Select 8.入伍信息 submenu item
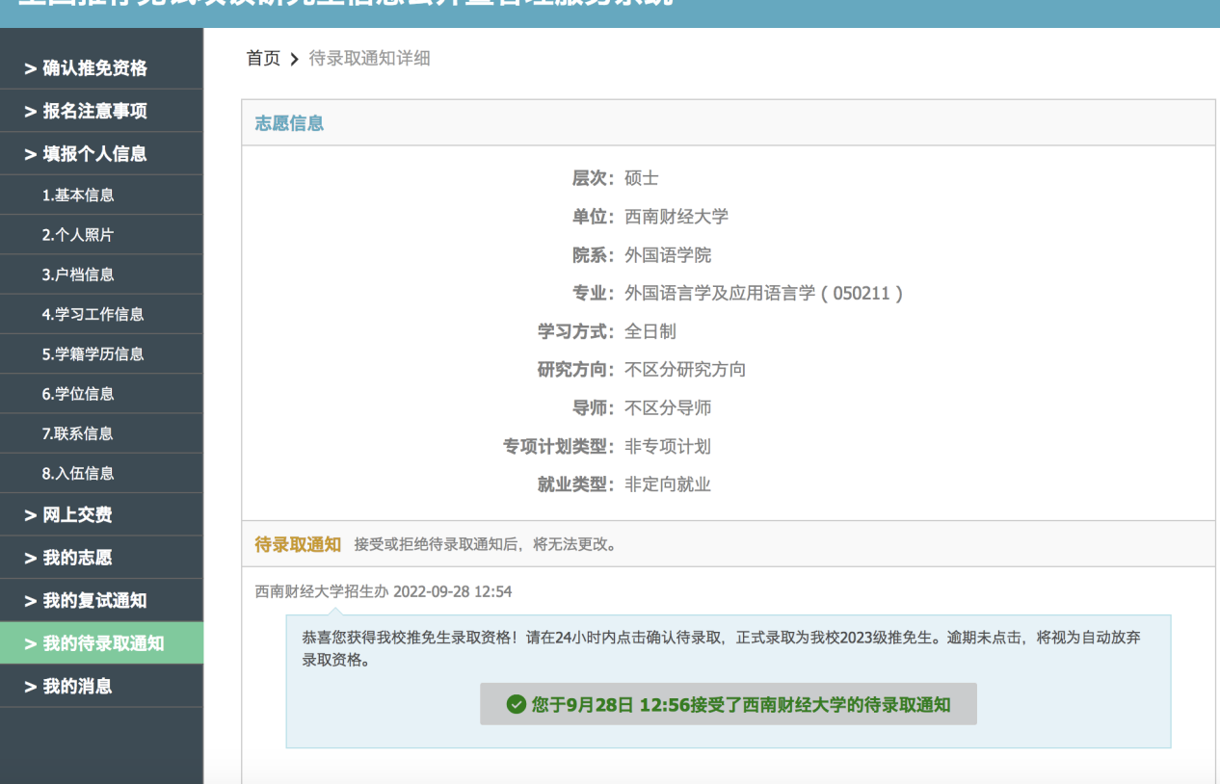 point(78,473)
